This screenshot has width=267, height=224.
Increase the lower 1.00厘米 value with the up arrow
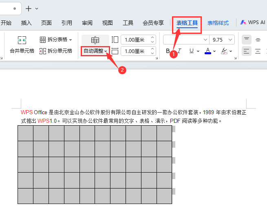tap(152, 49)
